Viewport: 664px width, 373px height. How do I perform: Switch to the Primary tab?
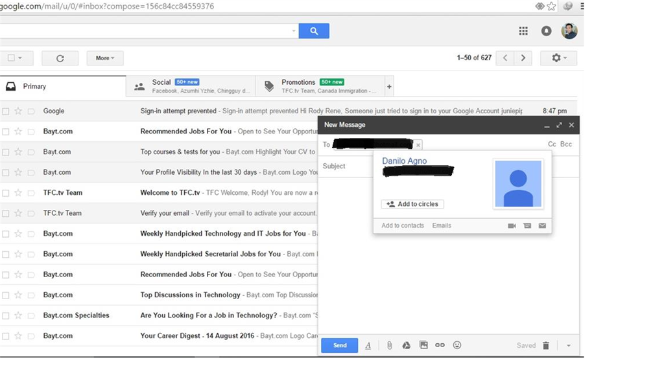[x=63, y=87]
